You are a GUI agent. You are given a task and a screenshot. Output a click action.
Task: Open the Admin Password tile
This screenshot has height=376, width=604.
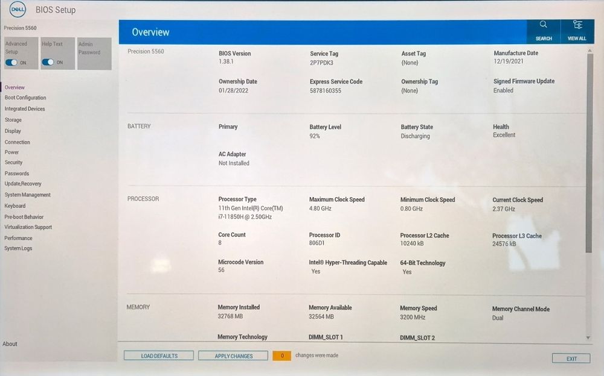(x=94, y=54)
